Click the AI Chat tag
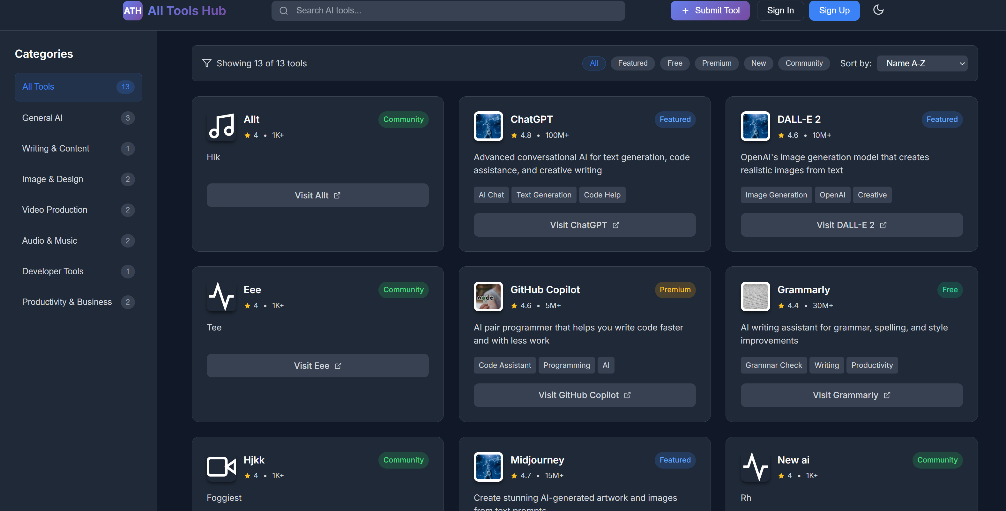Viewport: 1006px width, 511px height. (491, 195)
